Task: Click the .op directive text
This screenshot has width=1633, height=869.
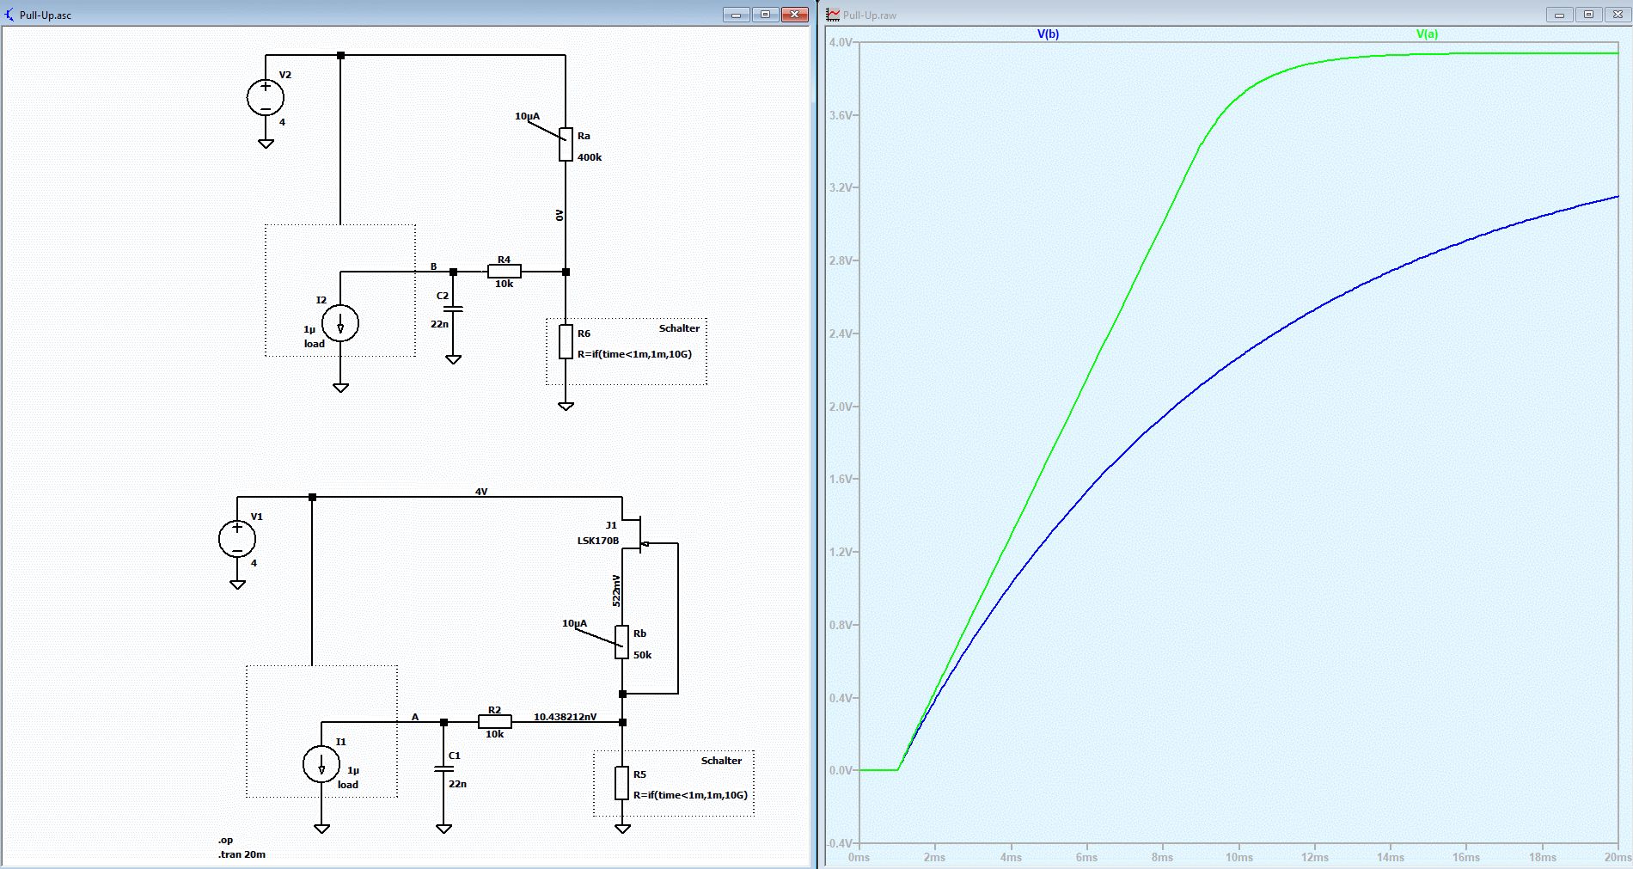Action: coord(225,840)
